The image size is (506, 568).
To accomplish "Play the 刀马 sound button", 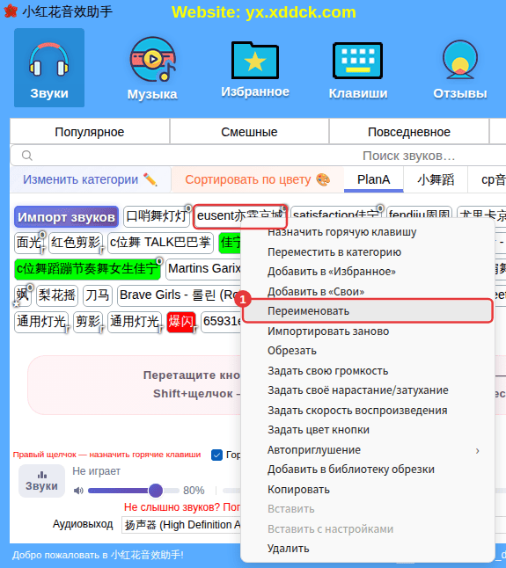I will click(98, 295).
